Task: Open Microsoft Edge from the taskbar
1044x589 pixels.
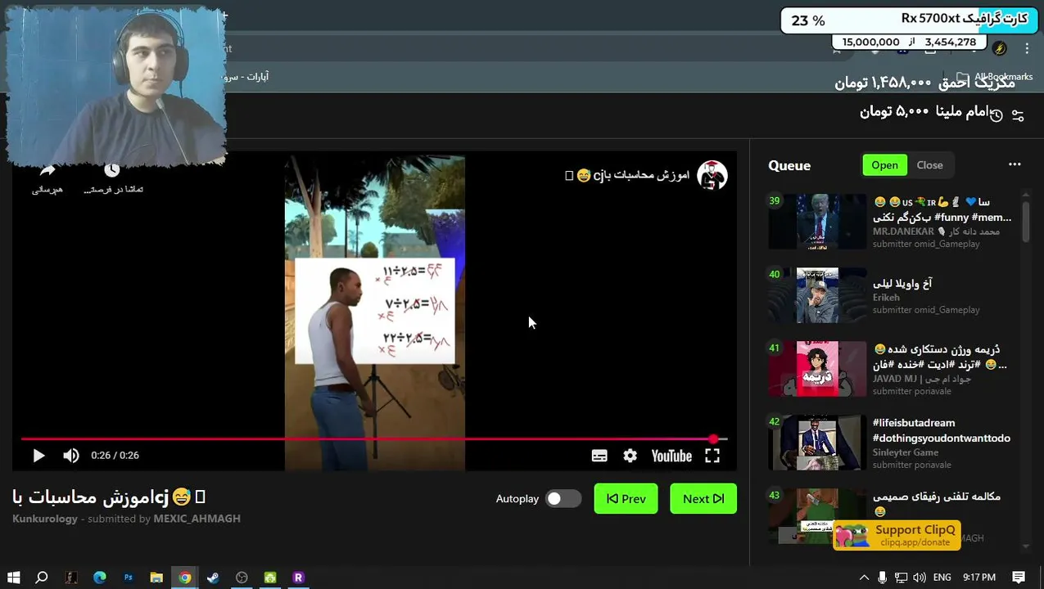Action: pyautogui.click(x=100, y=578)
